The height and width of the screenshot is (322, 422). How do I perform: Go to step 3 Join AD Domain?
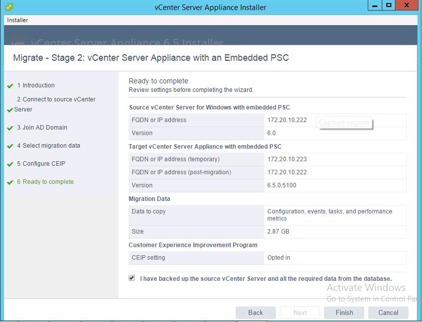tap(42, 128)
